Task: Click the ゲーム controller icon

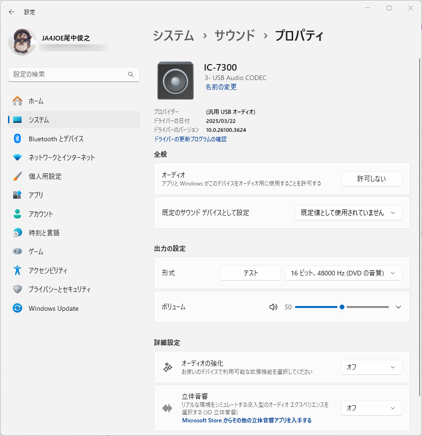Action: tap(17, 251)
